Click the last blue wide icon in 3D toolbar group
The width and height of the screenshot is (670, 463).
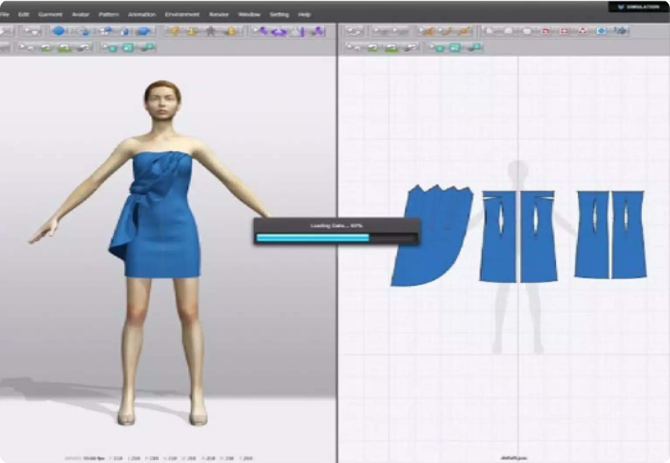143,31
